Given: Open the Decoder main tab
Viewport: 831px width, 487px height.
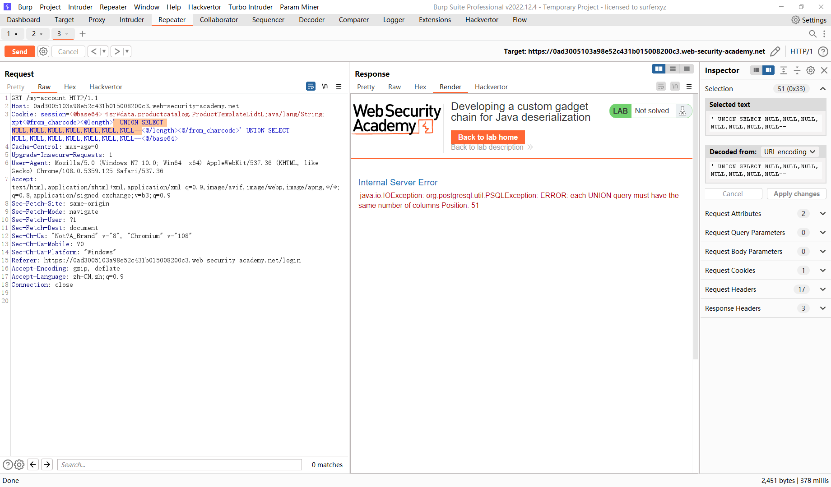Looking at the screenshot, I should tap(311, 20).
